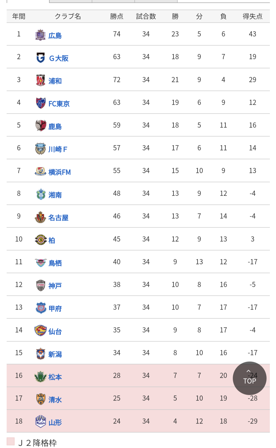This screenshot has height=448, width=276.
Task: Click the Kashima Antlers club crest
Action: [x=40, y=126]
